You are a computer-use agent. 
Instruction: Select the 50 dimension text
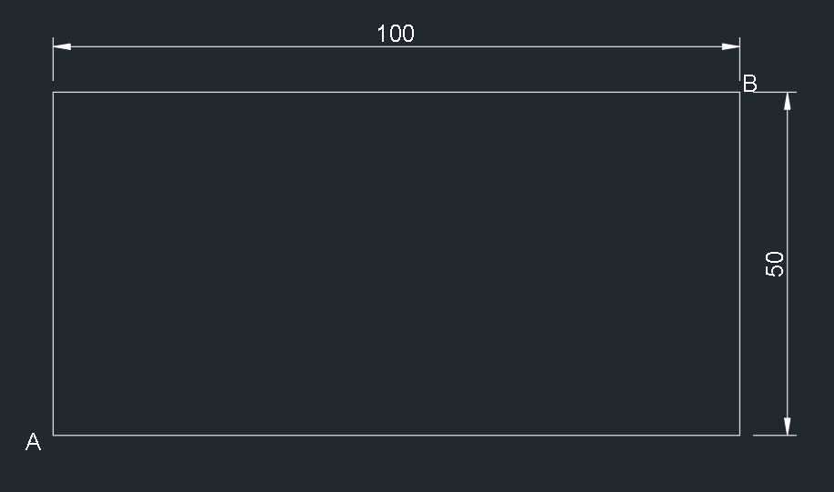tap(775, 264)
